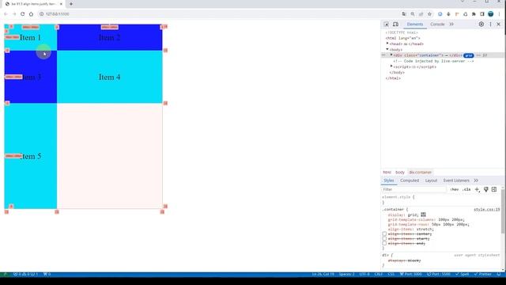Screen dimensions: 506x285
Task: Open the grid editor icon beside display: grid
Action: [x=424, y=215]
